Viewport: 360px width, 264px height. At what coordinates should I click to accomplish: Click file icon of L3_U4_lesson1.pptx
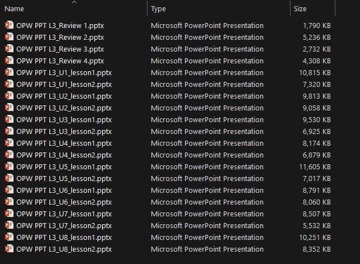point(9,142)
